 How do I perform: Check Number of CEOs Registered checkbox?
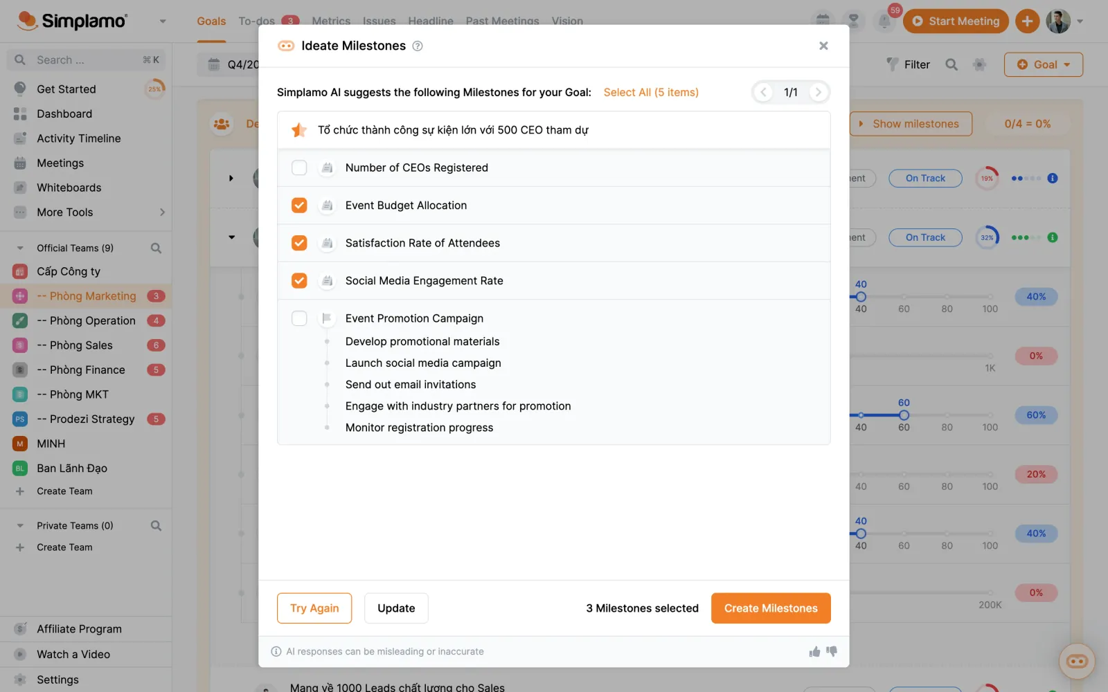[x=299, y=167]
